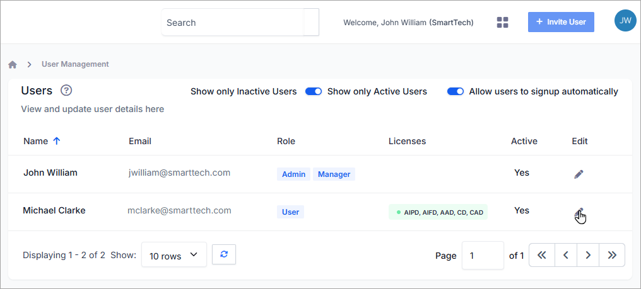Click the Invite User button
This screenshot has width=641, height=289.
[561, 22]
